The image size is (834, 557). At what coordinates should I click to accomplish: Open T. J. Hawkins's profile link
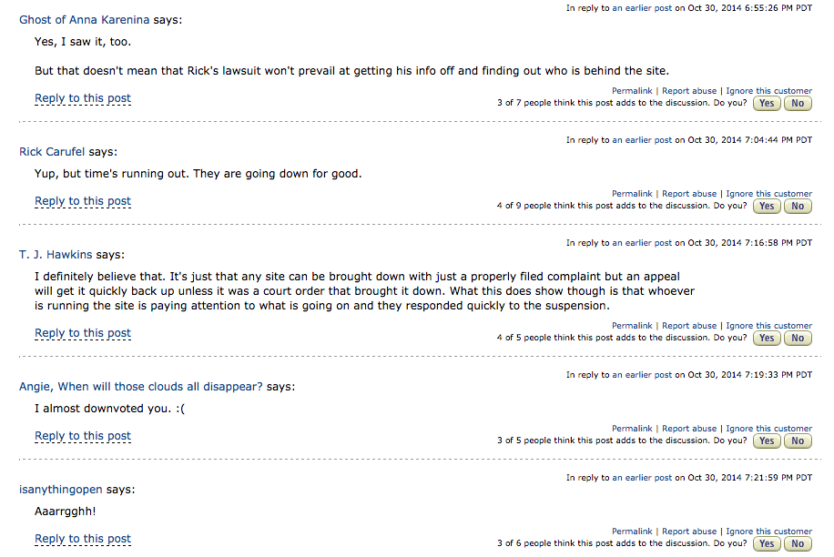pyautogui.click(x=56, y=255)
